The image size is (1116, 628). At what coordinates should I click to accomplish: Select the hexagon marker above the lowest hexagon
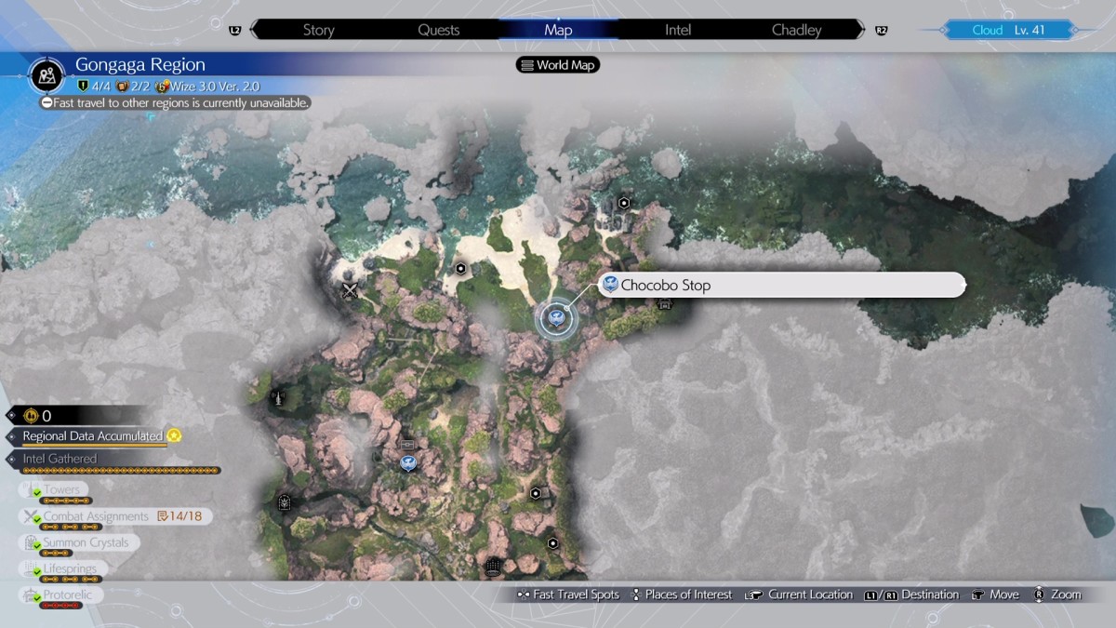tap(536, 493)
